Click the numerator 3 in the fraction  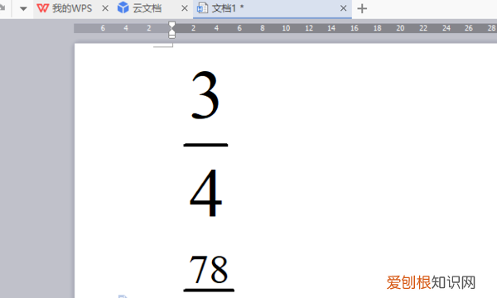click(x=205, y=95)
